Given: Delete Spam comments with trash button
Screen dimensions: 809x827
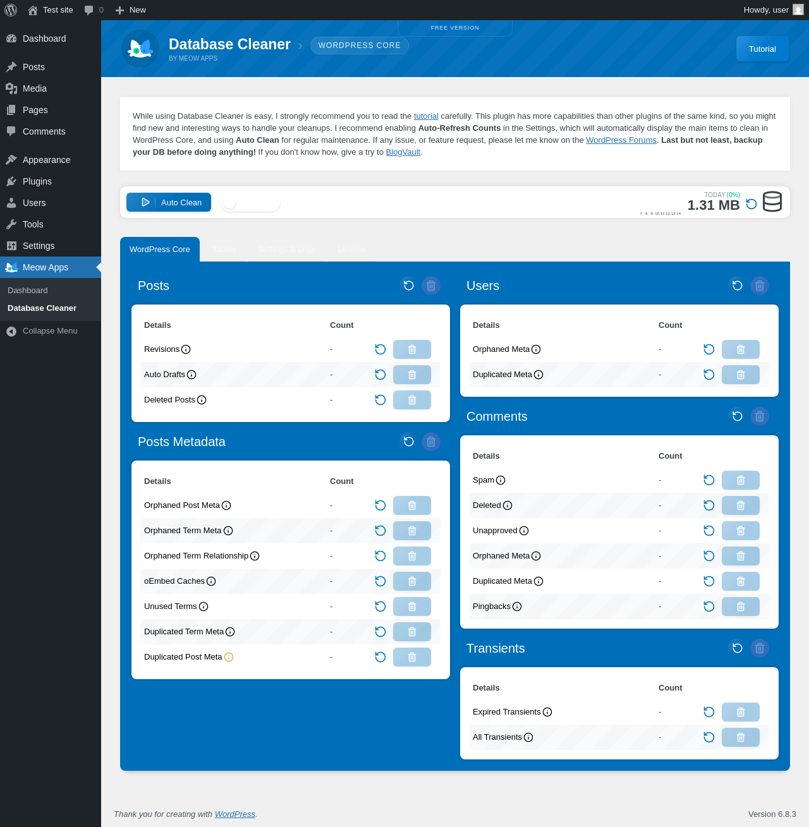Looking at the screenshot, I should [x=741, y=480].
